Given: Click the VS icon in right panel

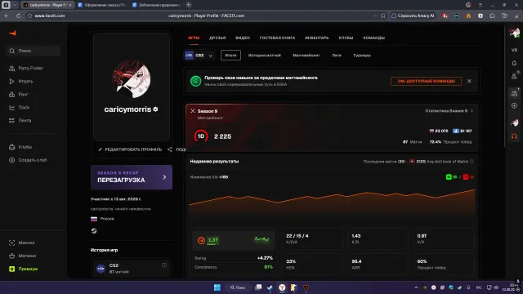Looking at the screenshot, I should coord(514,50).
